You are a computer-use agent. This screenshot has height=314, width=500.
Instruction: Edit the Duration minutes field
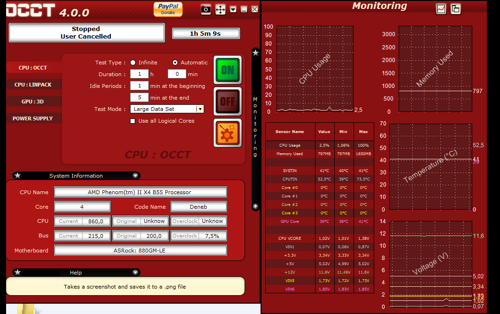coord(177,74)
